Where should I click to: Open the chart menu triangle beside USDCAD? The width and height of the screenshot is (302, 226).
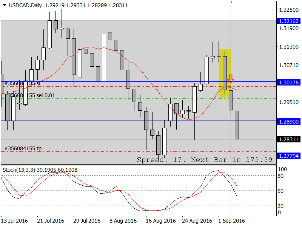pos(5,5)
